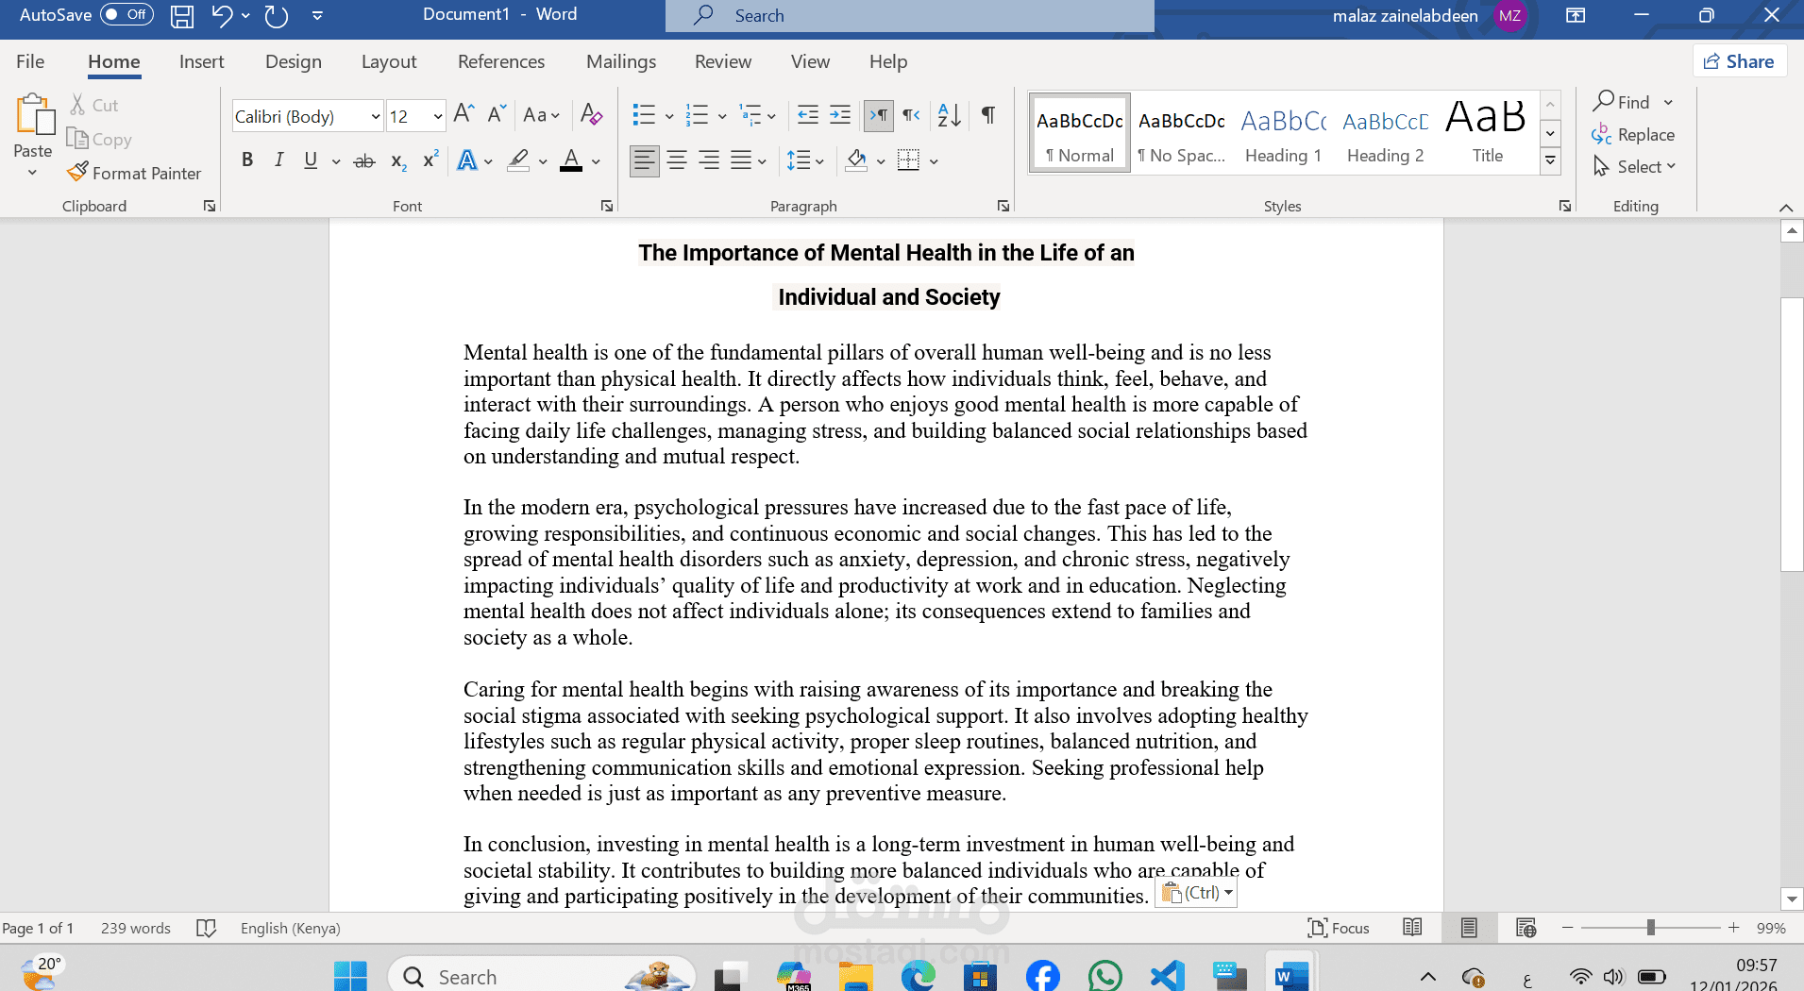The width and height of the screenshot is (1804, 991).
Task: Switch to the Review tab
Action: point(723,61)
